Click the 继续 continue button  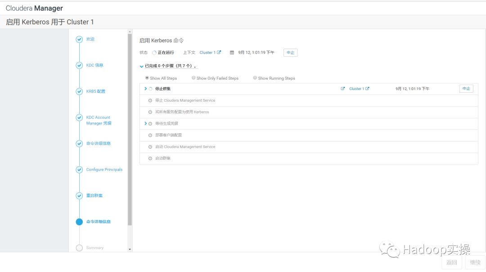click(475, 263)
